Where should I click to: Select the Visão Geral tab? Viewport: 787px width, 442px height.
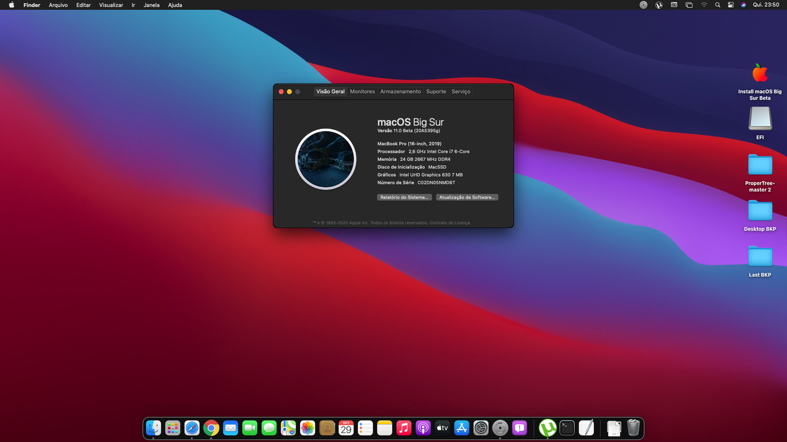331,91
